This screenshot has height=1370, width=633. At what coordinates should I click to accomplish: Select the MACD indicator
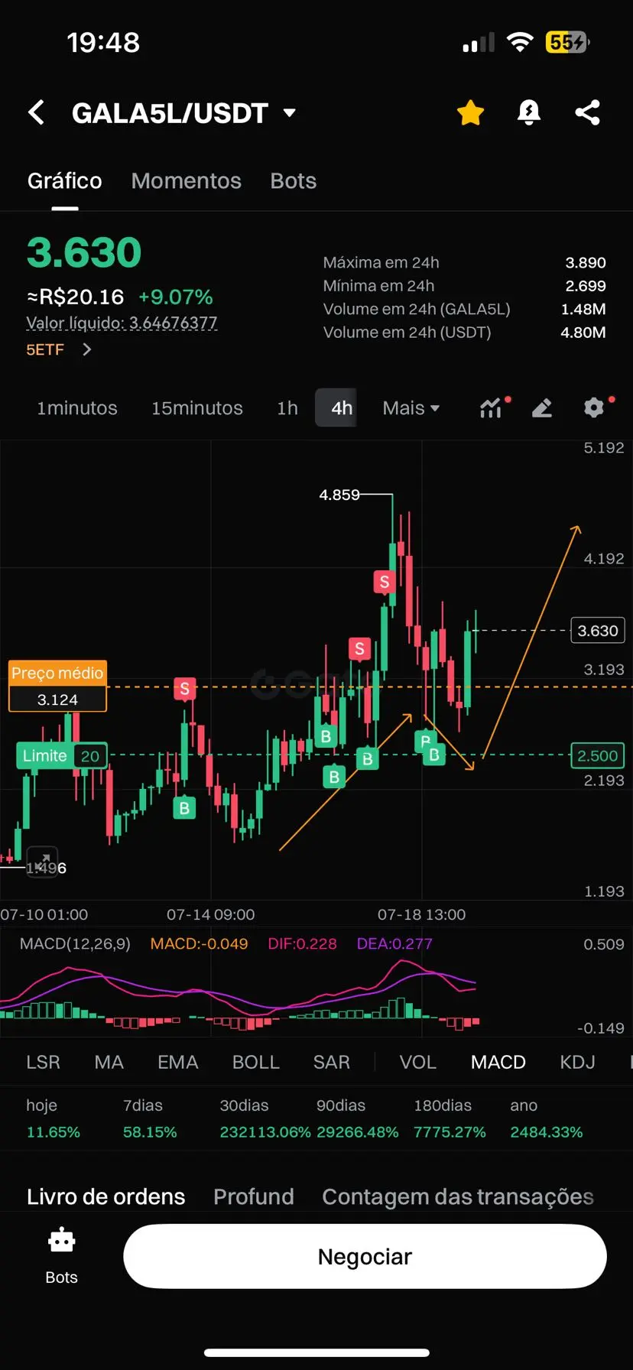tap(498, 1062)
